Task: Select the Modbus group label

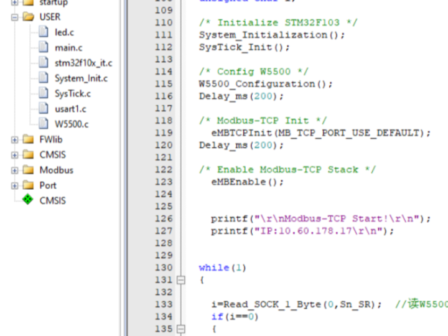Action: click(56, 170)
